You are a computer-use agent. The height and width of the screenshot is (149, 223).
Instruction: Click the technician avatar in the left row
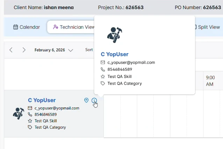point(18,113)
